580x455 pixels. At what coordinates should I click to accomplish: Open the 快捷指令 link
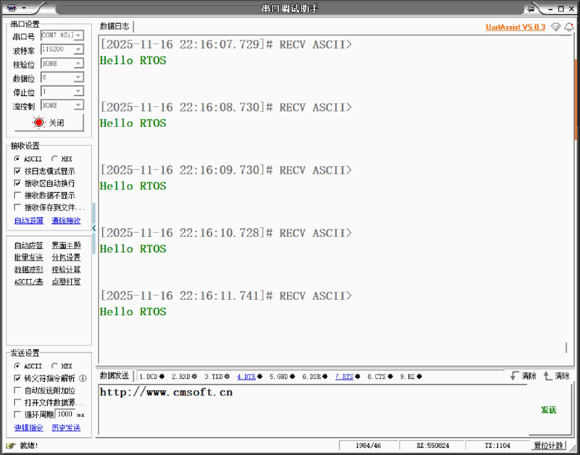tap(29, 428)
